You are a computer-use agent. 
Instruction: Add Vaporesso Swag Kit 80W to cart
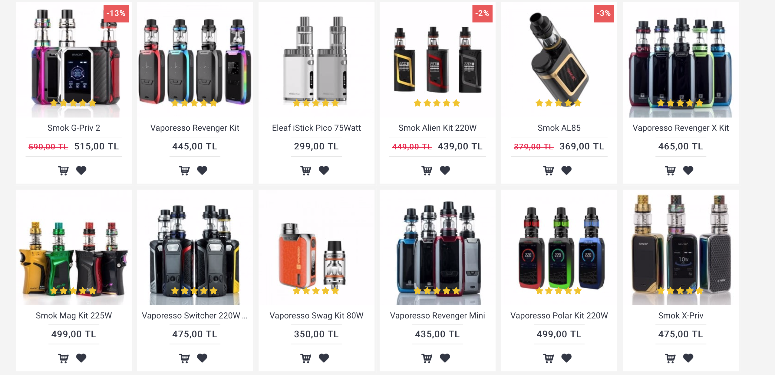306,358
